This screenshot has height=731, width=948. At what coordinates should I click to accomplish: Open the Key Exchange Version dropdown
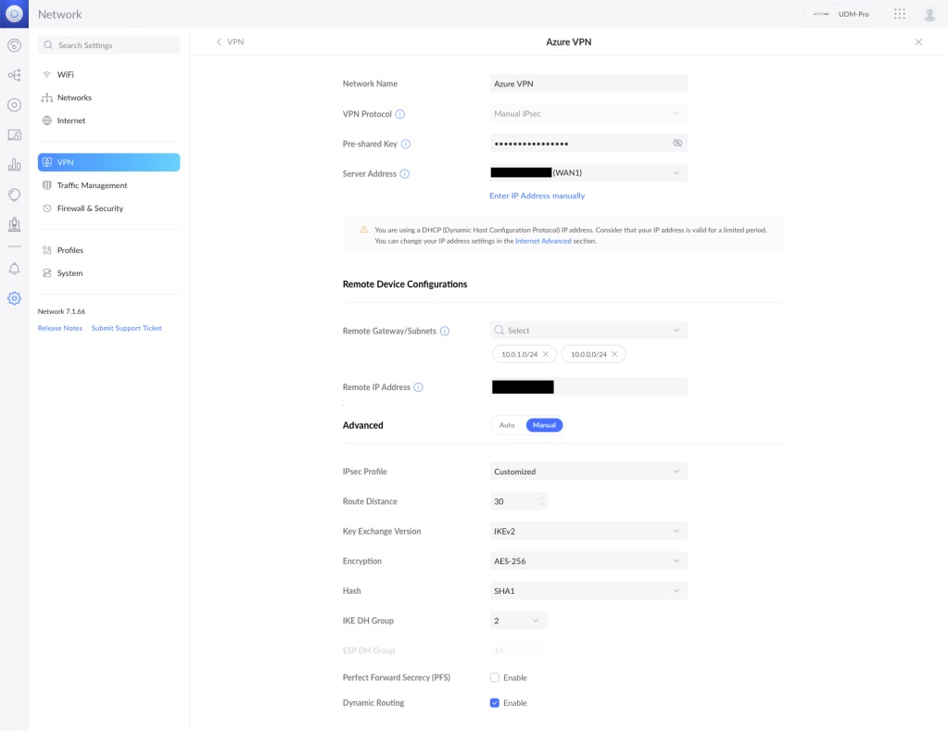[x=588, y=531]
